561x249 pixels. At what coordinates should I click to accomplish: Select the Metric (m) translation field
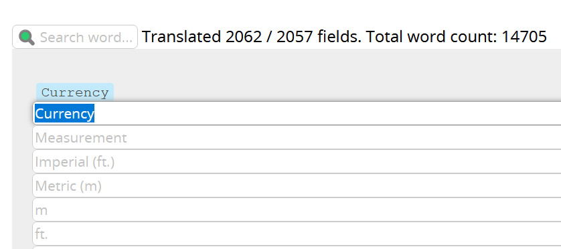pyautogui.click(x=297, y=185)
